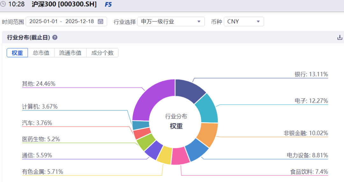Click the pink 食品饮料 donut segment
Image resolution: width=344 pixels, height=182 pixels.
point(180,156)
